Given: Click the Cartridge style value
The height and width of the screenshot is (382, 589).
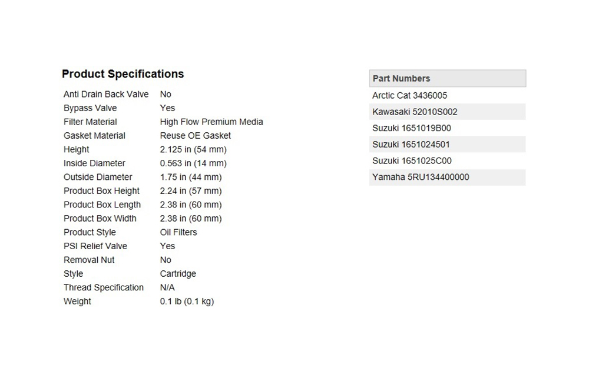Looking at the screenshot, I should (x=178, y=274).
